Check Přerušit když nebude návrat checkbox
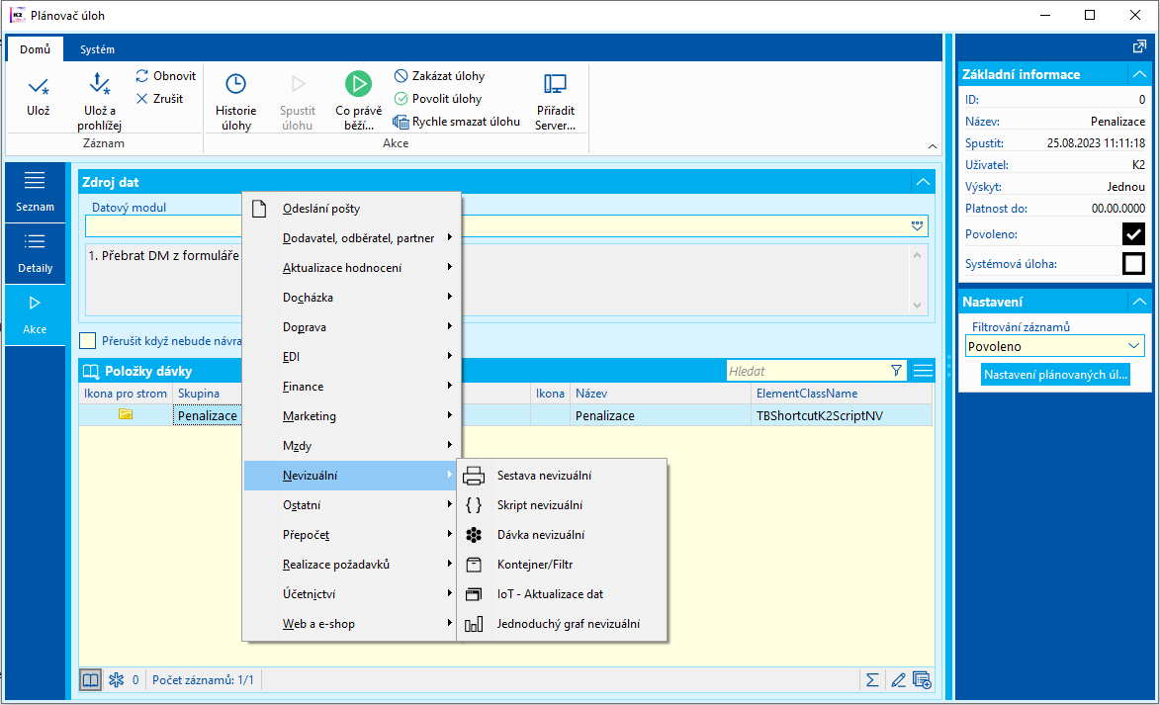The width and height of the screenshot is (1160, 705). tap(88, 340)
